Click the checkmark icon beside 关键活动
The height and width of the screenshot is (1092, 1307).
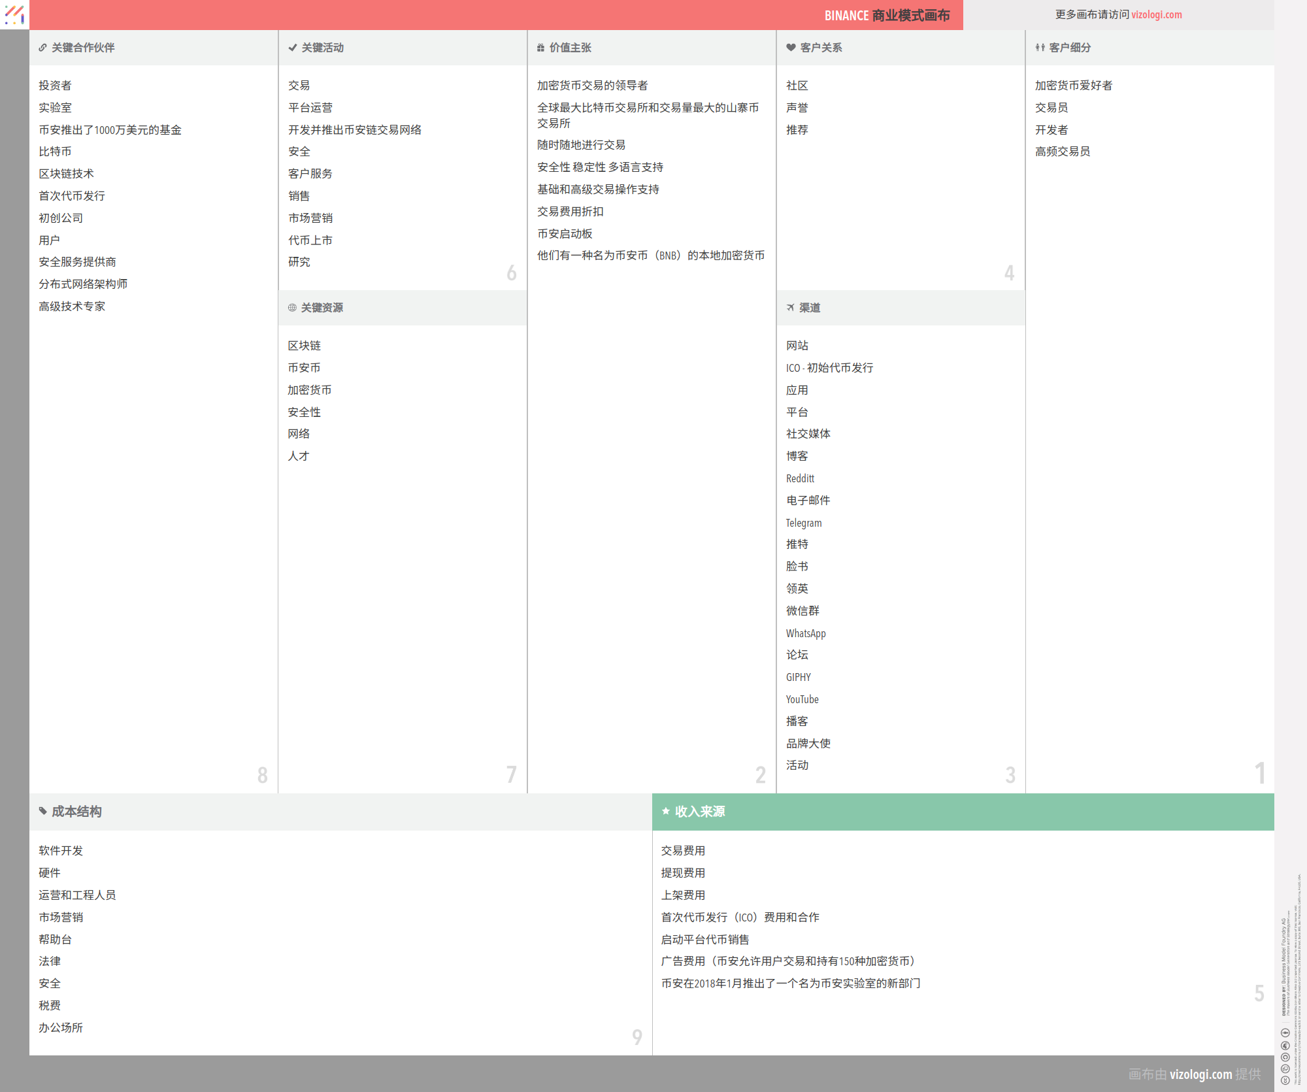292,48
